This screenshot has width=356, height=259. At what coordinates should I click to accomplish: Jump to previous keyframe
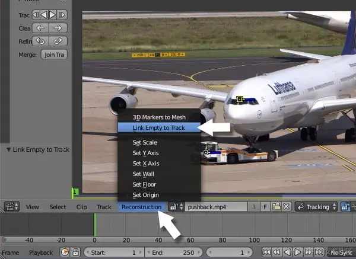[276, 252]
